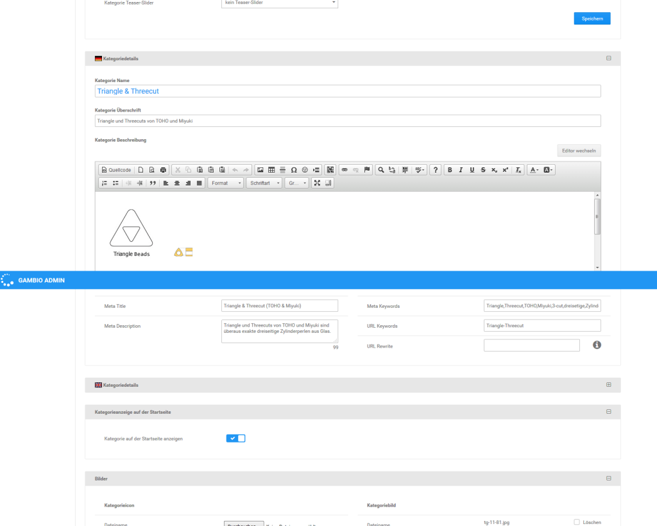
Task: Open the find magnifier tool
Action: (381, 170)
